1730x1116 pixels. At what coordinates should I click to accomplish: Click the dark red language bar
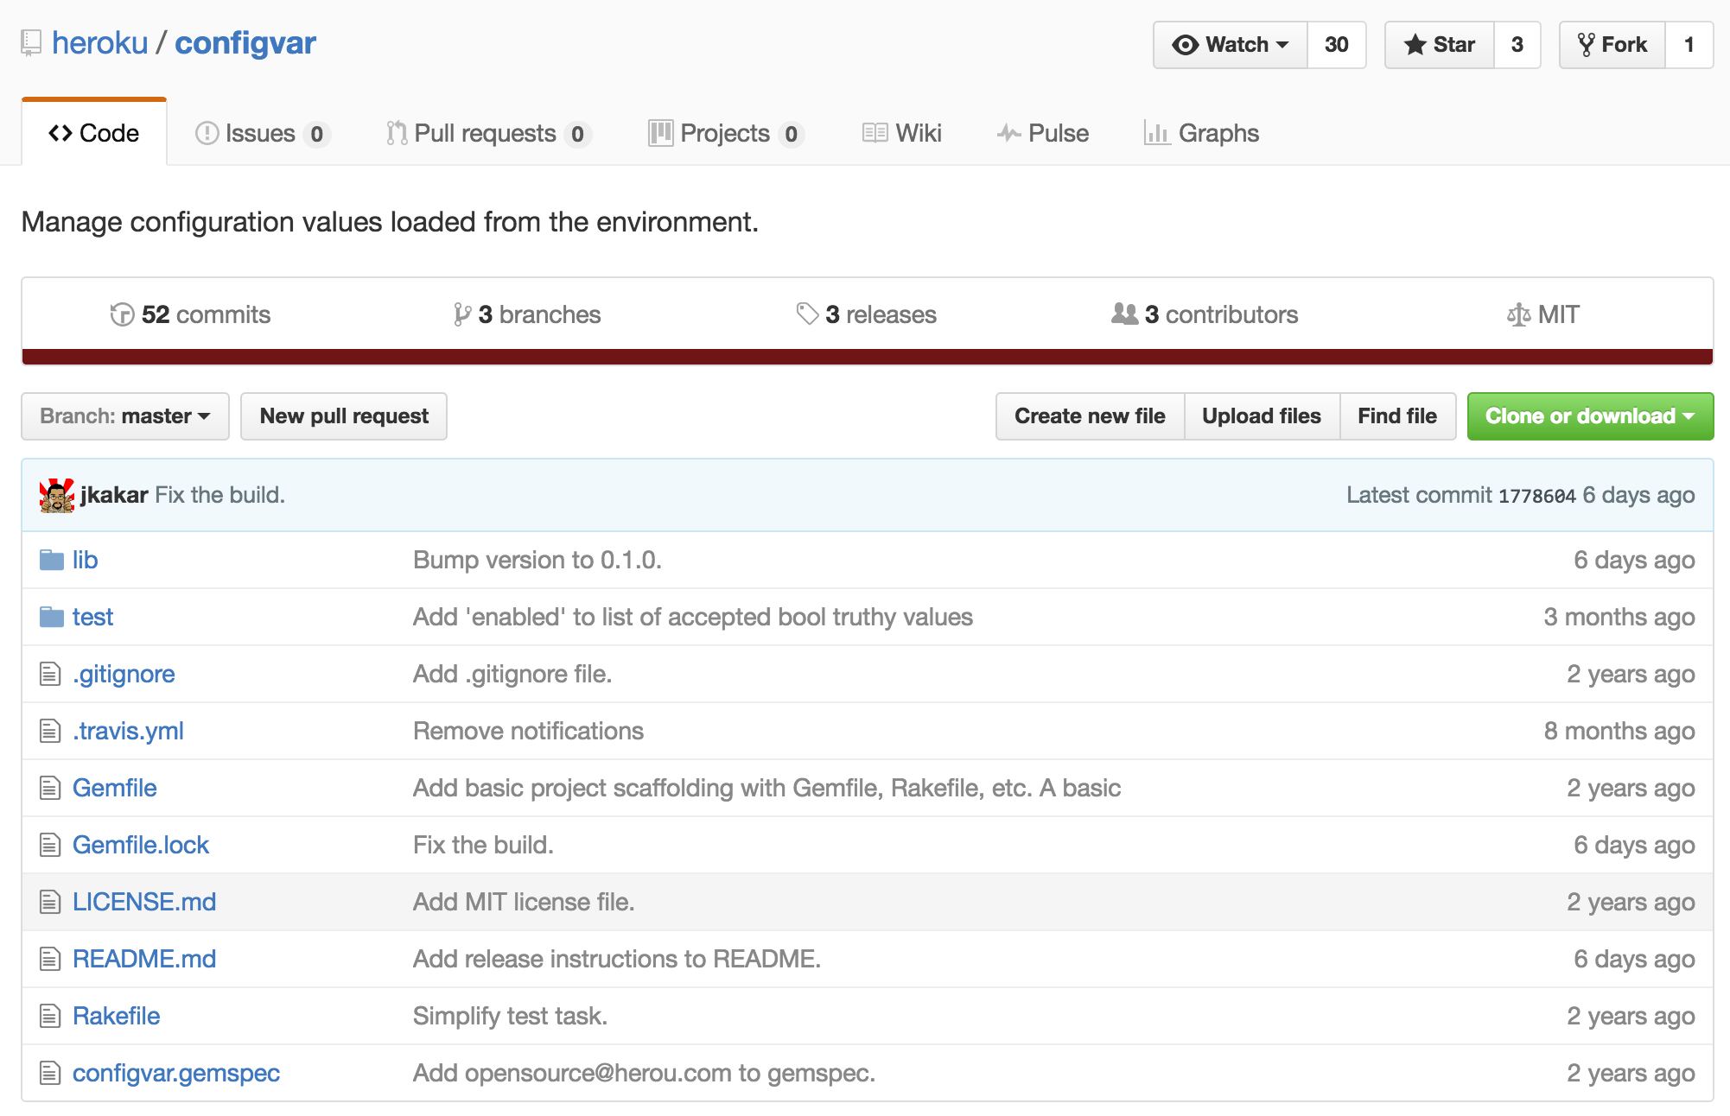[x=868, y=357]
